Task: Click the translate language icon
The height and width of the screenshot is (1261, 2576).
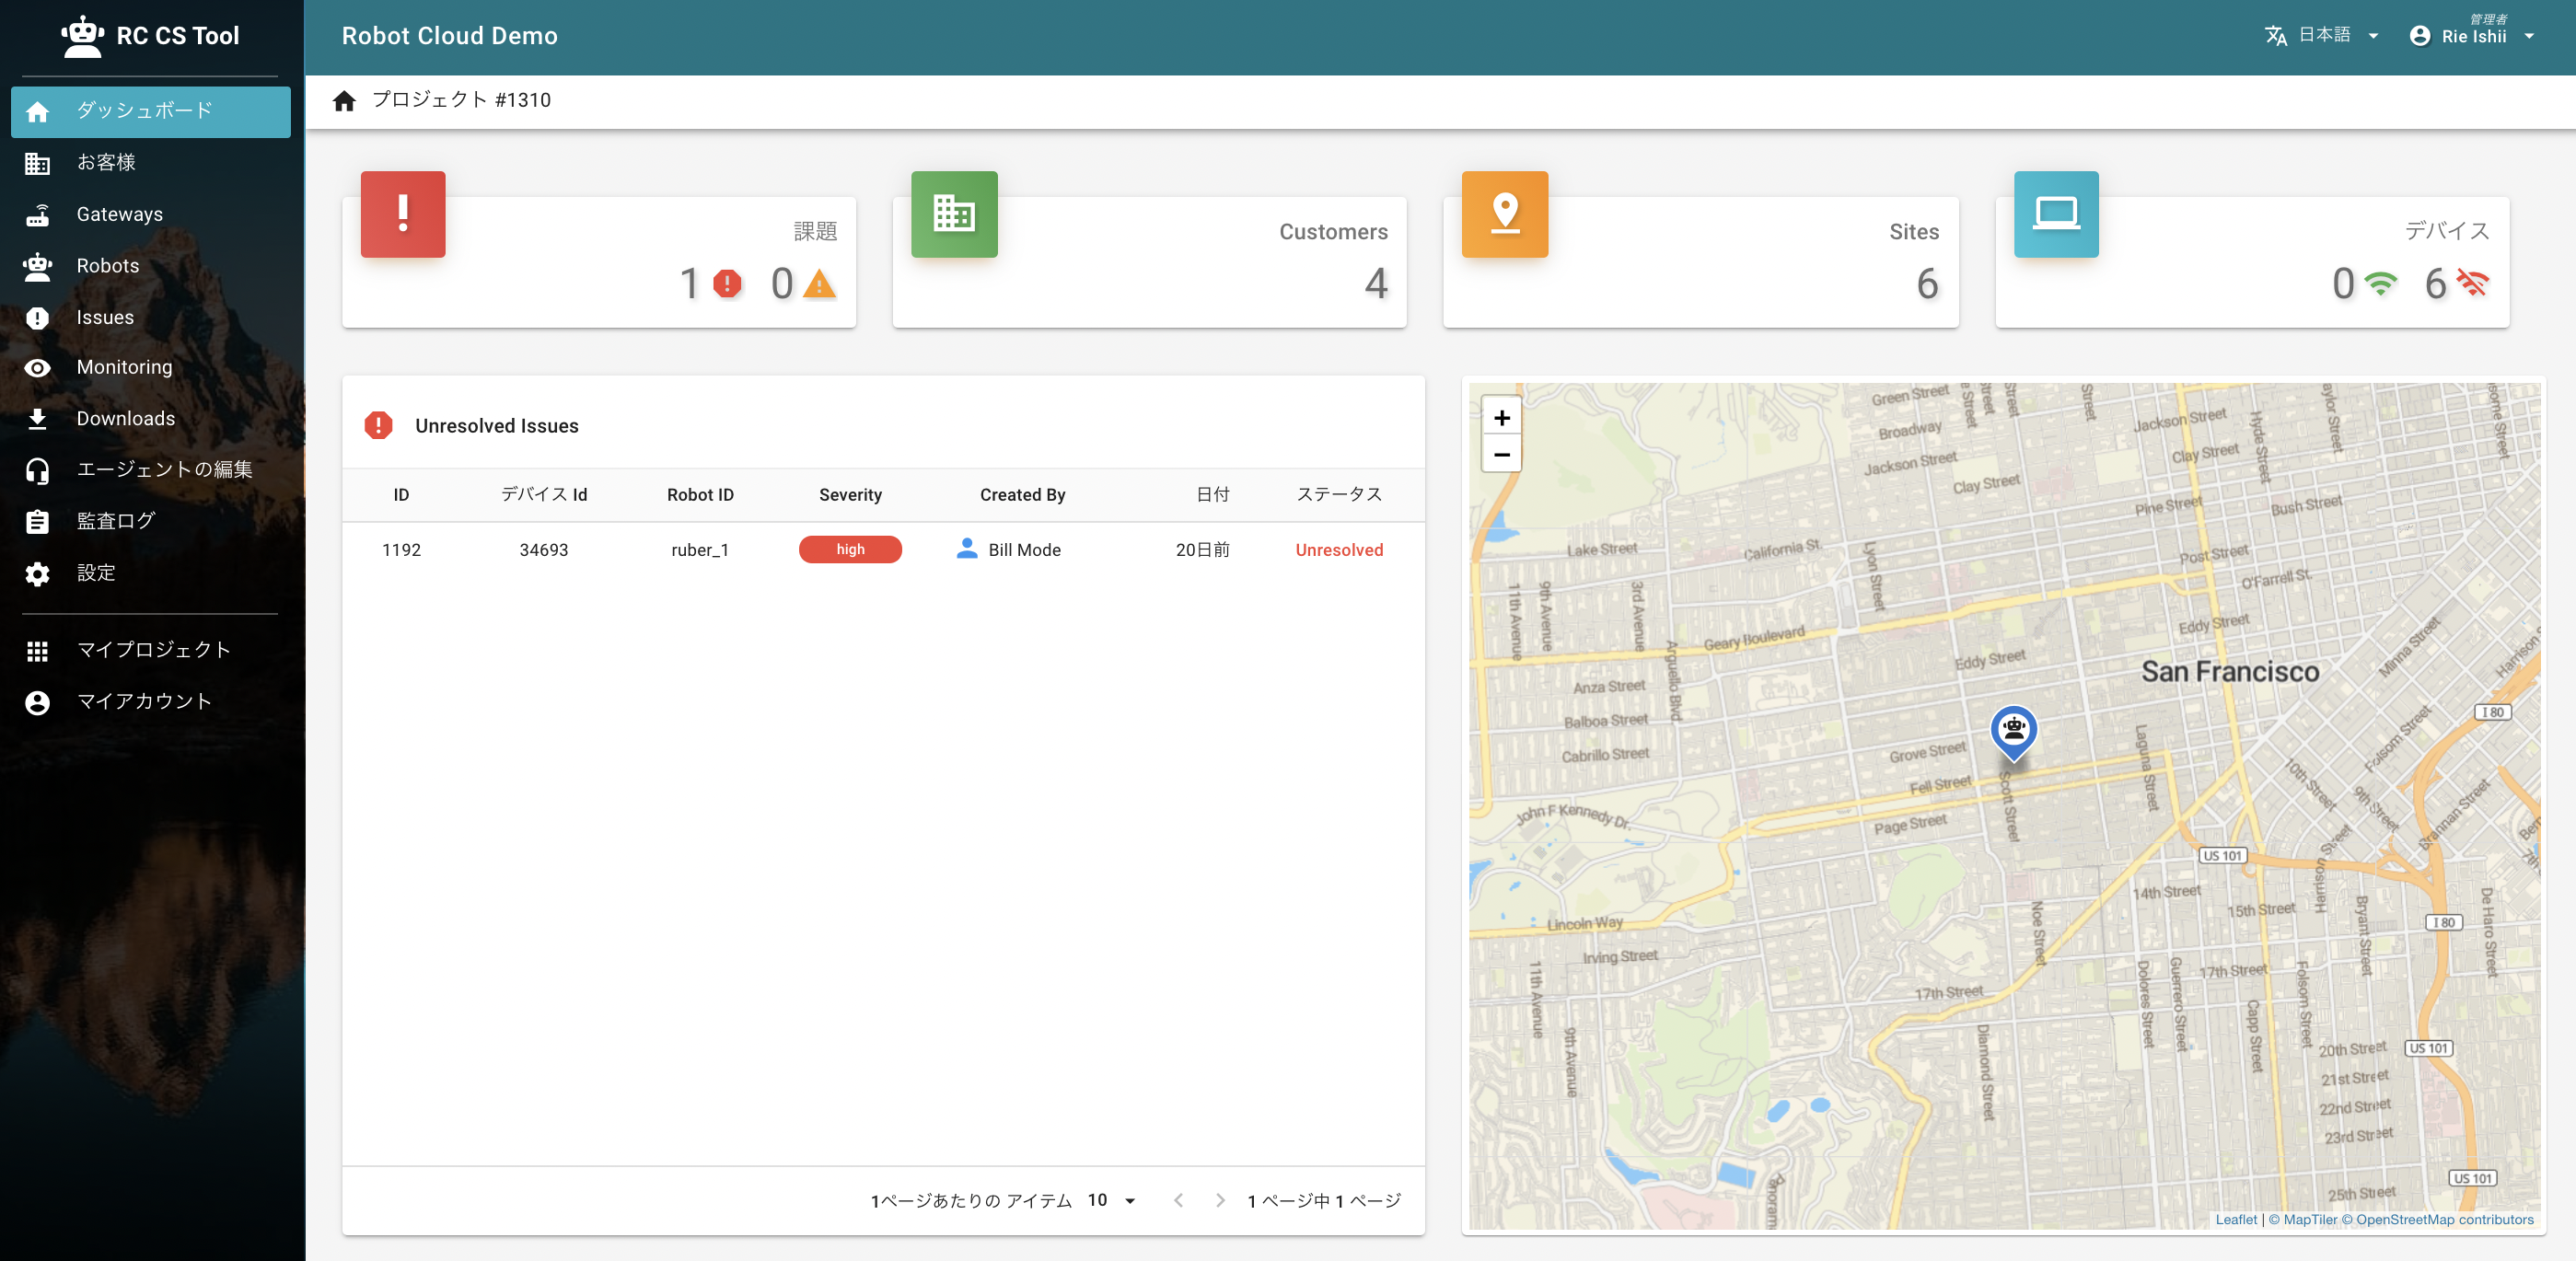Action: (x=2275, y=36)
